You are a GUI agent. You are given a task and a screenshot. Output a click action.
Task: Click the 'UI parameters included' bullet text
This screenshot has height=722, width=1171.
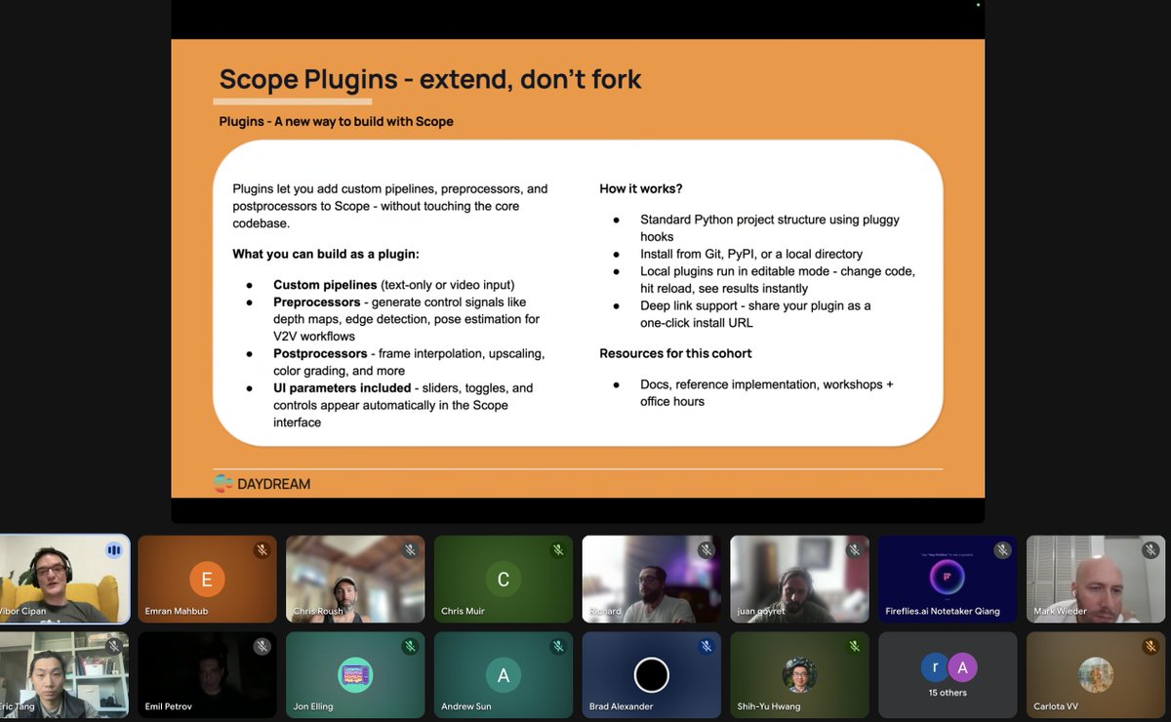pos(403,405)
